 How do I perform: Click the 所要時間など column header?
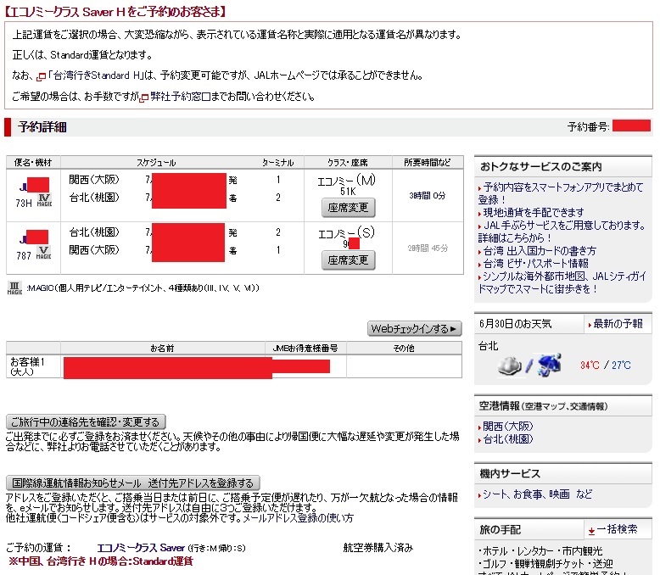428,163
